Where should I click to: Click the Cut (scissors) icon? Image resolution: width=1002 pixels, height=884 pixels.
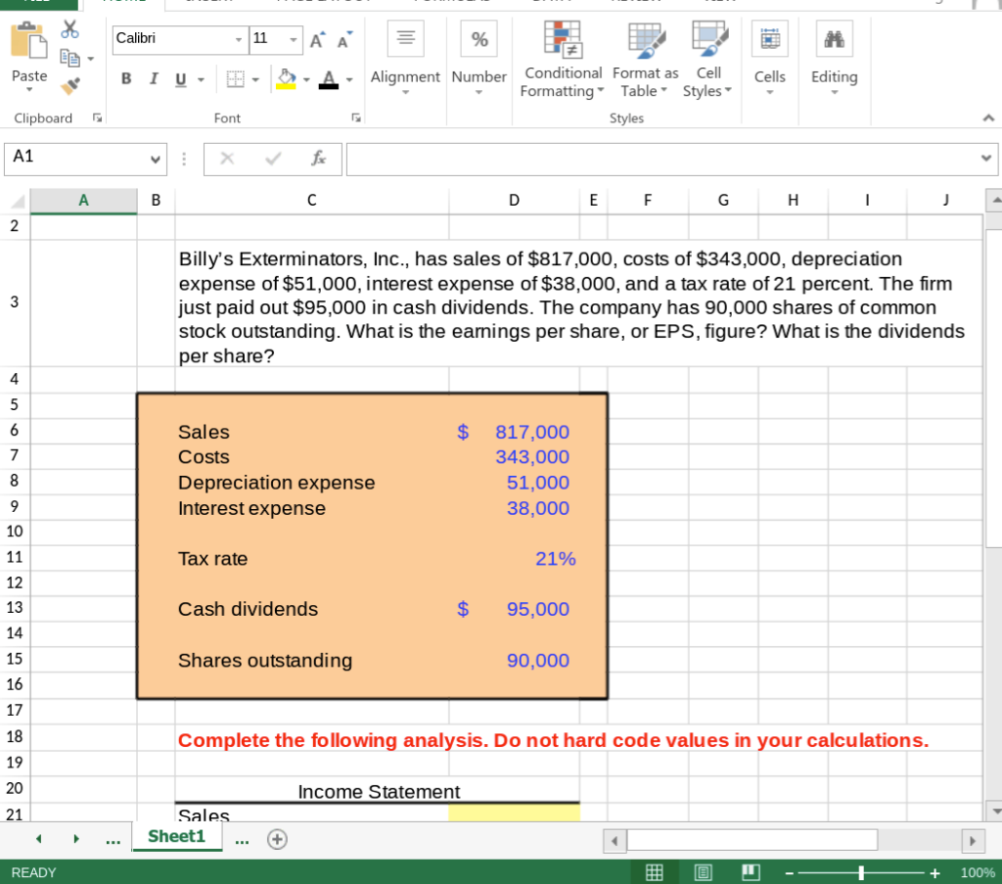click(x=68, y=25)
